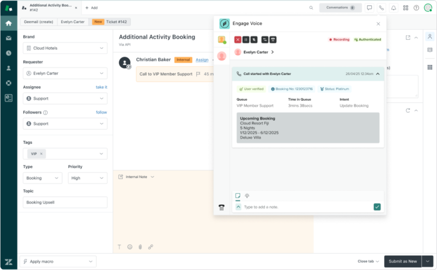Click the pop-out icon in the right panel
The image size is (437, 270).
pos(408,38)
